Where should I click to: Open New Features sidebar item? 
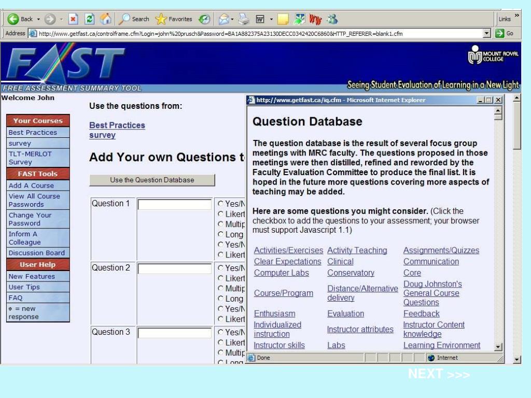coord(38,277)
